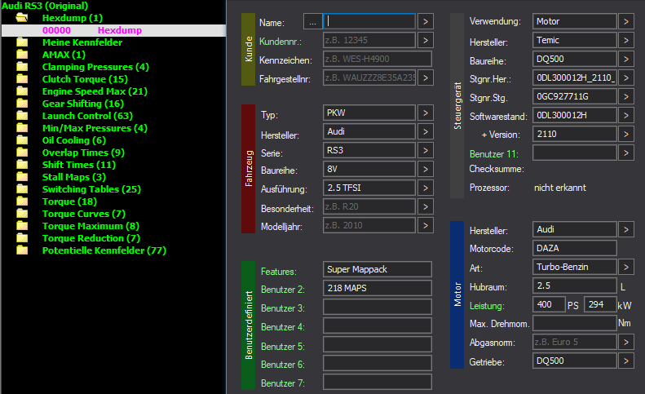Open the arrow list next to Serie RS3
The height and width of the screenshot is (394, 645).
coord(426,150)
